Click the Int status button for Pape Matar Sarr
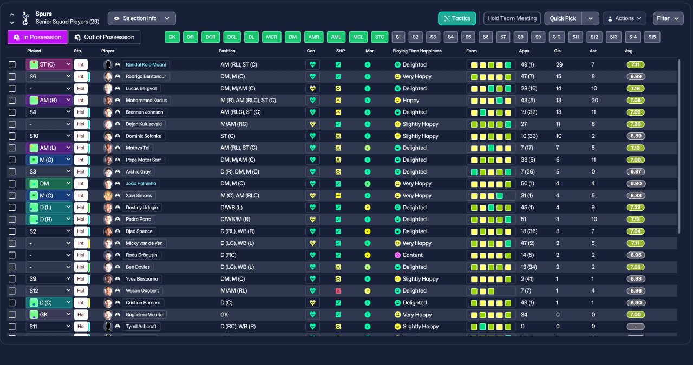 tap(81, 160)
